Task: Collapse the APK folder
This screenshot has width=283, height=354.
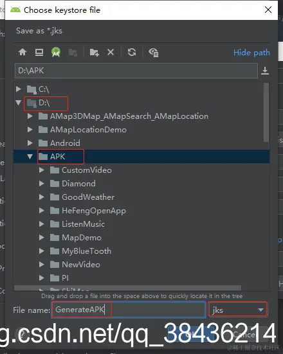Action: point(30,157)
